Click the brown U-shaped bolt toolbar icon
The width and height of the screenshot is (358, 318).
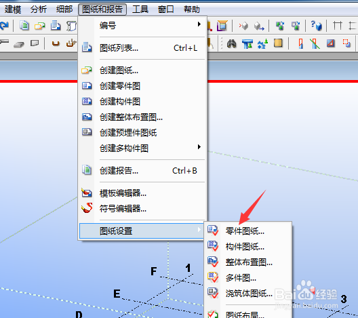click(x=56, y=43)
